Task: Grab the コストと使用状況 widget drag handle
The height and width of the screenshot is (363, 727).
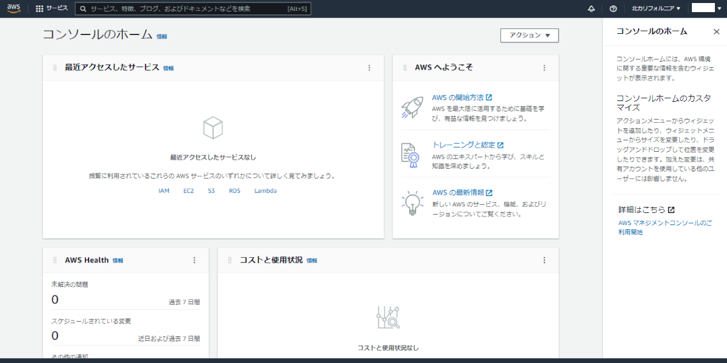Action: tap(230, 260)
